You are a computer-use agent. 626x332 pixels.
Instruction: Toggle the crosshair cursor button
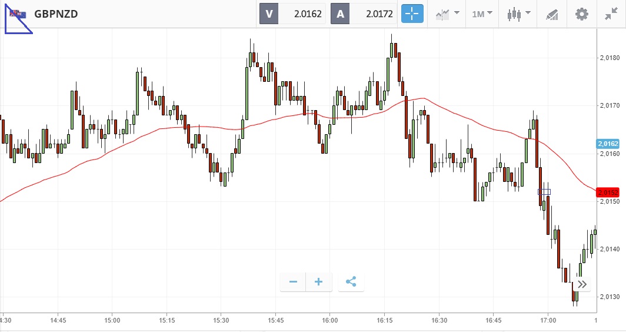pos(412,14)
